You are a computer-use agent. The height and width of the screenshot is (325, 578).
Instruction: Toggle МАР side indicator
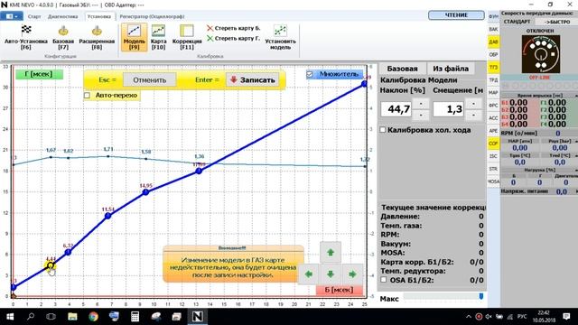coord(494,93)
